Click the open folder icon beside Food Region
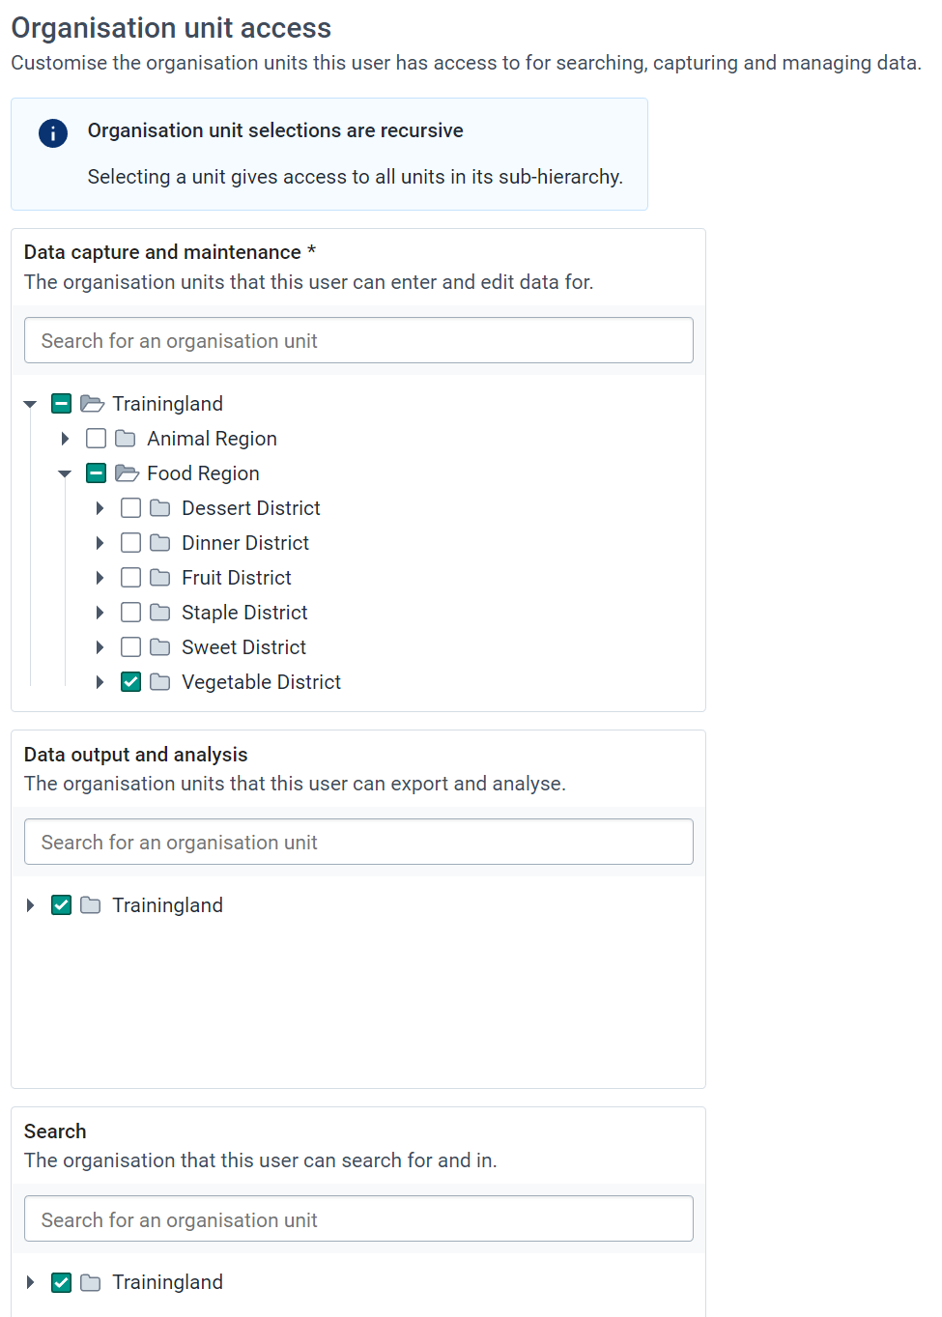The width and height of the screenshot is (942, 1317). coord(127,473)
